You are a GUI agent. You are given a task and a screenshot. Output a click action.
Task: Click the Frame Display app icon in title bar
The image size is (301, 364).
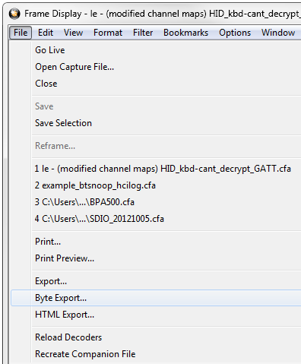14,14
